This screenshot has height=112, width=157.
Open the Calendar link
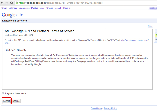(13, 8)
